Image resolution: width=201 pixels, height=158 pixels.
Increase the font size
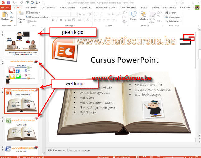(x=80, y=14)
